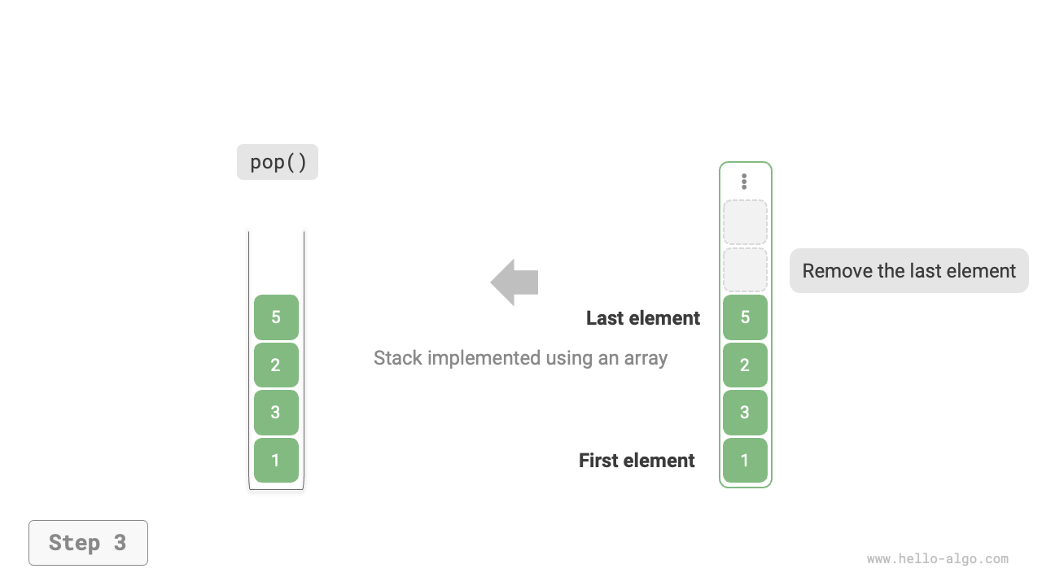Select the bottom stack block 1
Screen dimensions: 1042x586
pos(276,460)
